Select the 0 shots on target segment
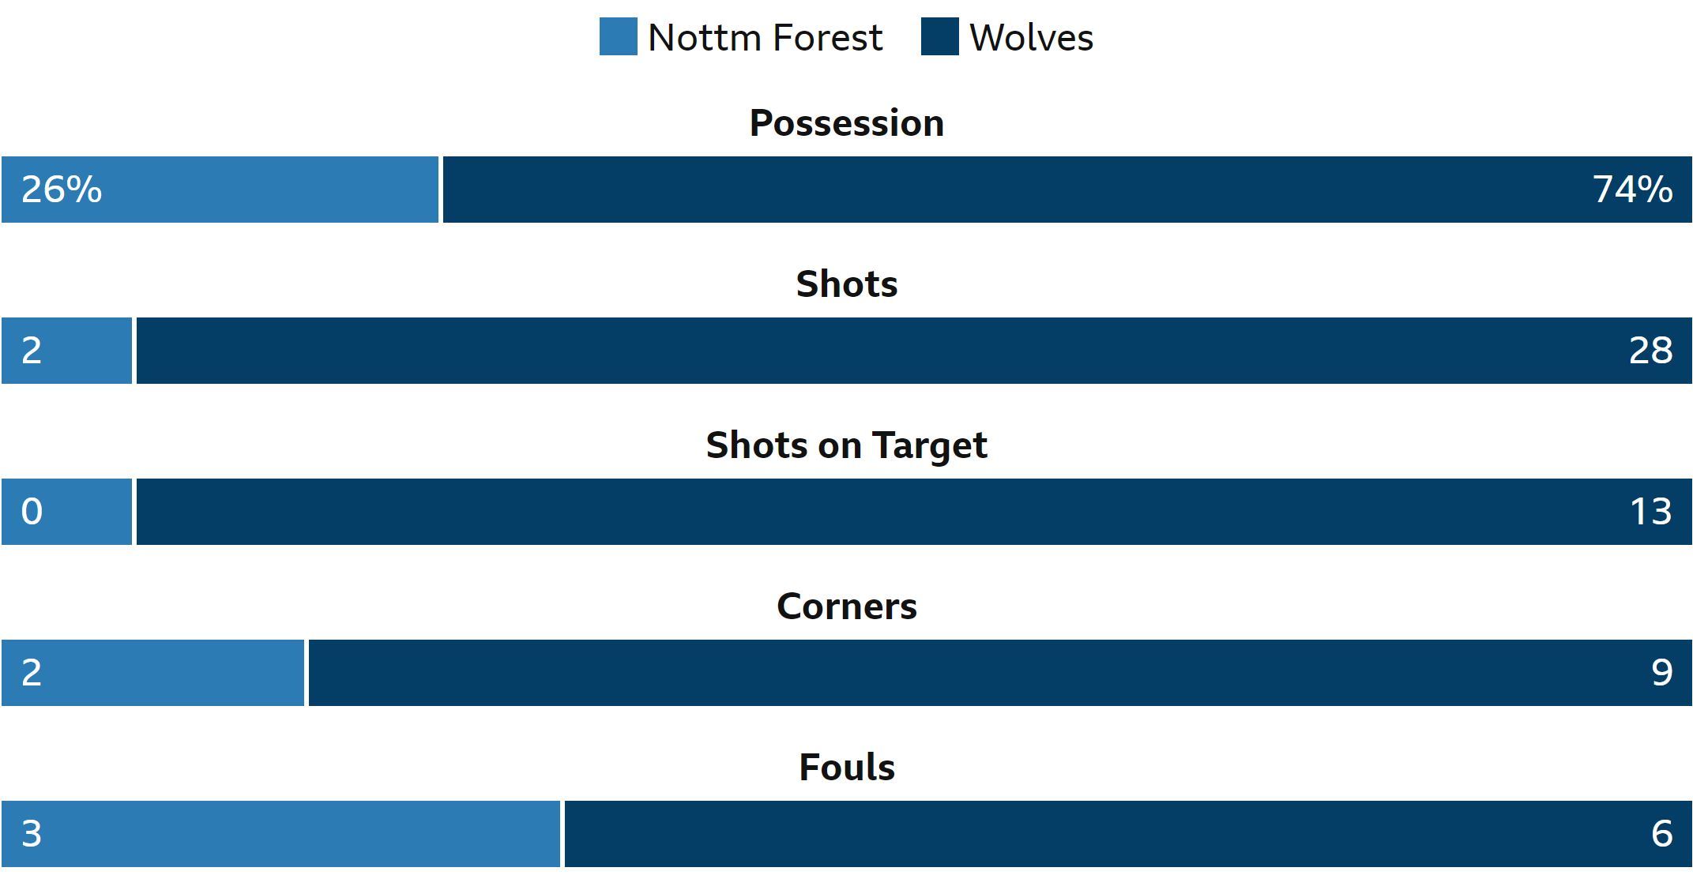1693x875 pixels. (x=66, y=512)
